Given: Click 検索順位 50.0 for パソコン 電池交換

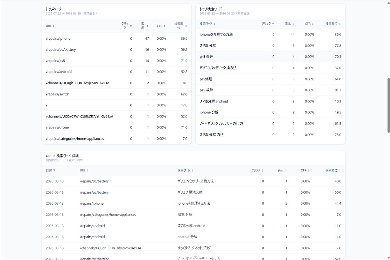Looking at the screenshot, I should coord(338,192).
